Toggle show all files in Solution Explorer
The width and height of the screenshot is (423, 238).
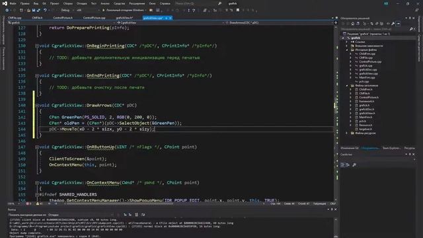pyautogui.click(x=382, y=24)
